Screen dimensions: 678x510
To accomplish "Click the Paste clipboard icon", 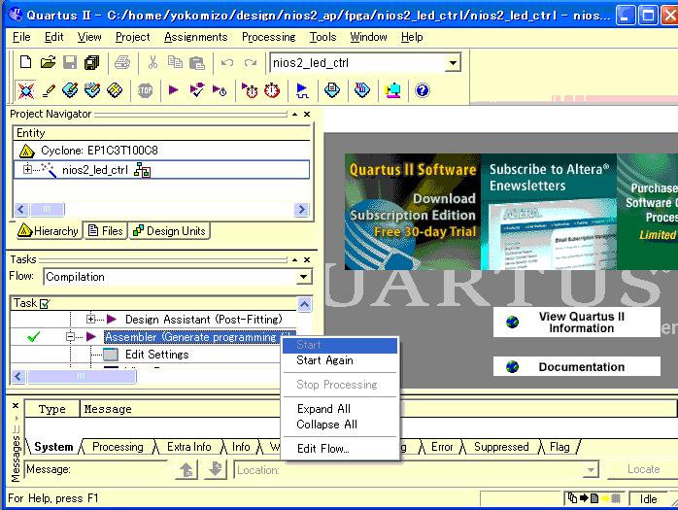I will (197, 63).
